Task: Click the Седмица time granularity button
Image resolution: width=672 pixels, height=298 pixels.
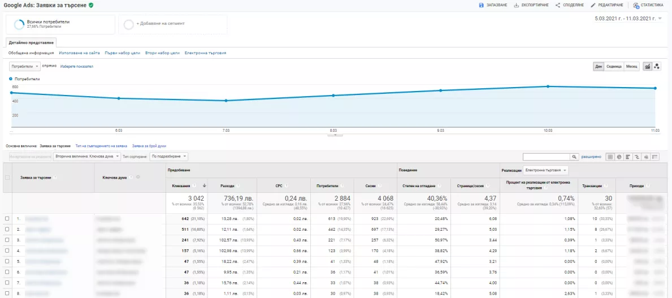Action: pos(614,67)
